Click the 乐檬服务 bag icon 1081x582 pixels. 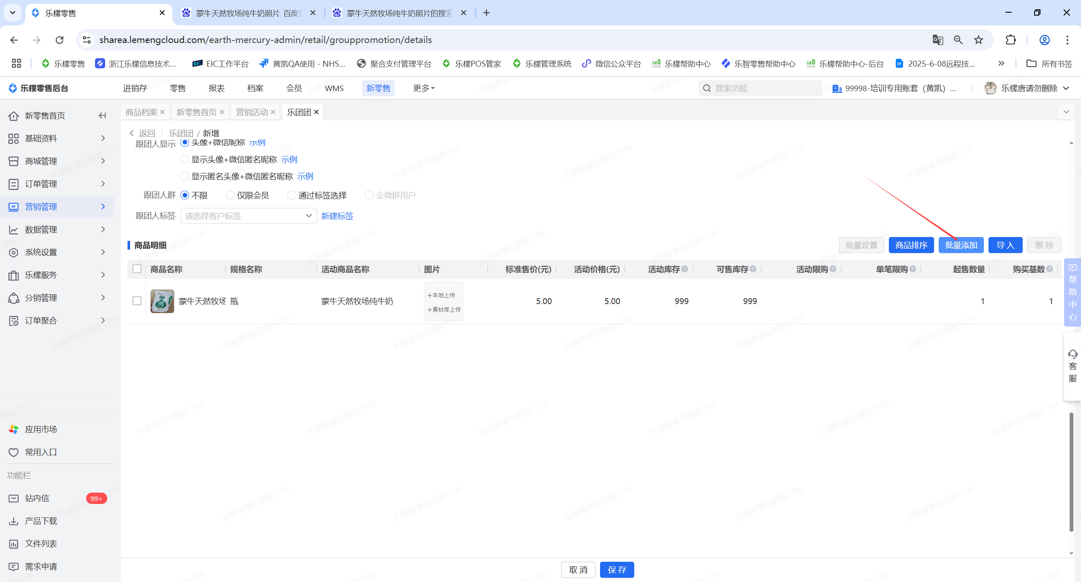[x=14, y=275]
